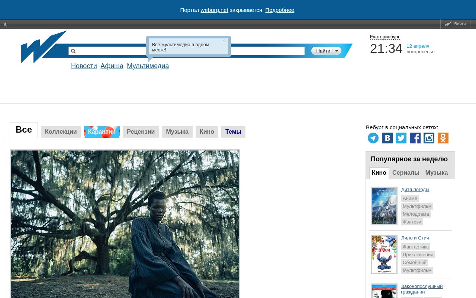Switch popular widget to Кино tab

379,173
